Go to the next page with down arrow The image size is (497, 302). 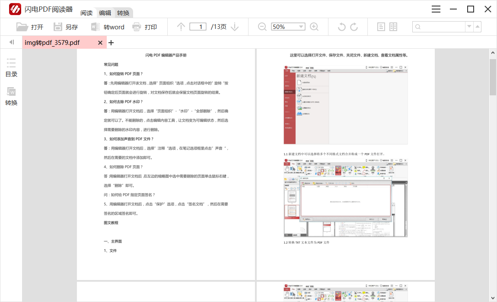pos(235,26)
